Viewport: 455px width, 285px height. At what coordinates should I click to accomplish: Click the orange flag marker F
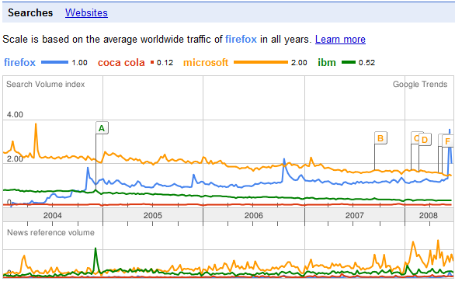[447, 141]
